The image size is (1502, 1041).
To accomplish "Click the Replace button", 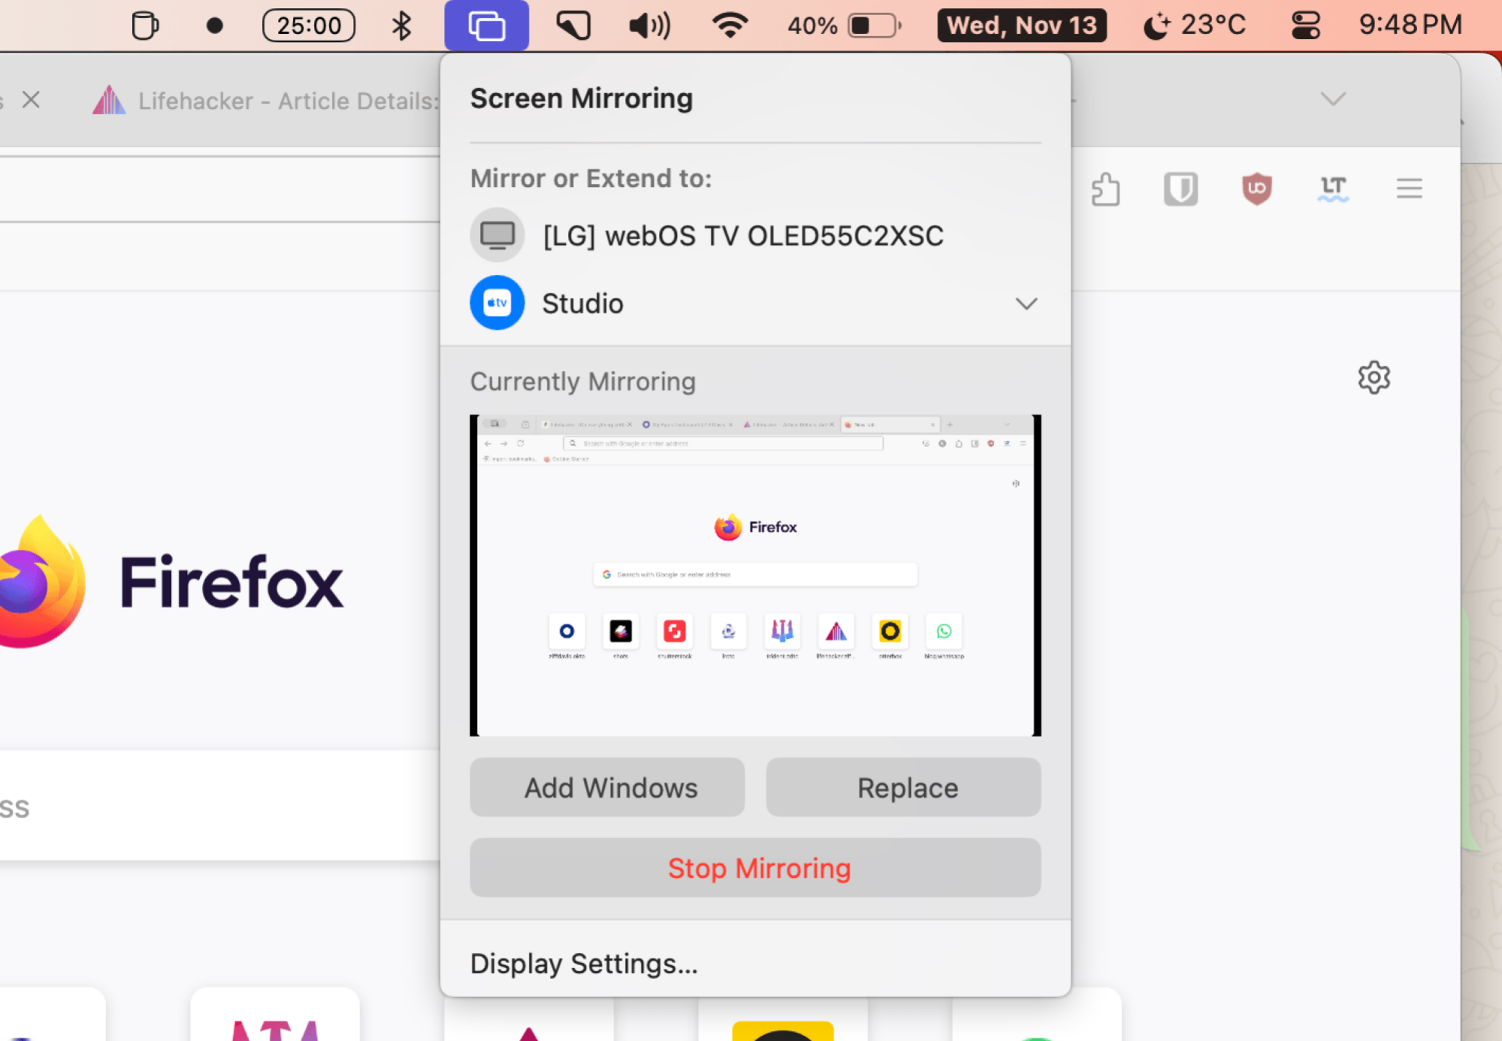I will tap(903, 787).
